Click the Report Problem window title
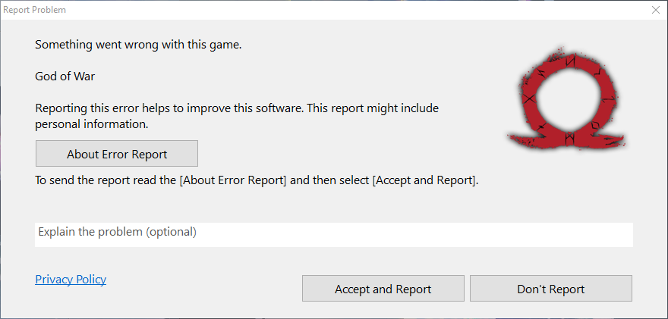This screenshot has height=319, width=668. coord(34,10)
